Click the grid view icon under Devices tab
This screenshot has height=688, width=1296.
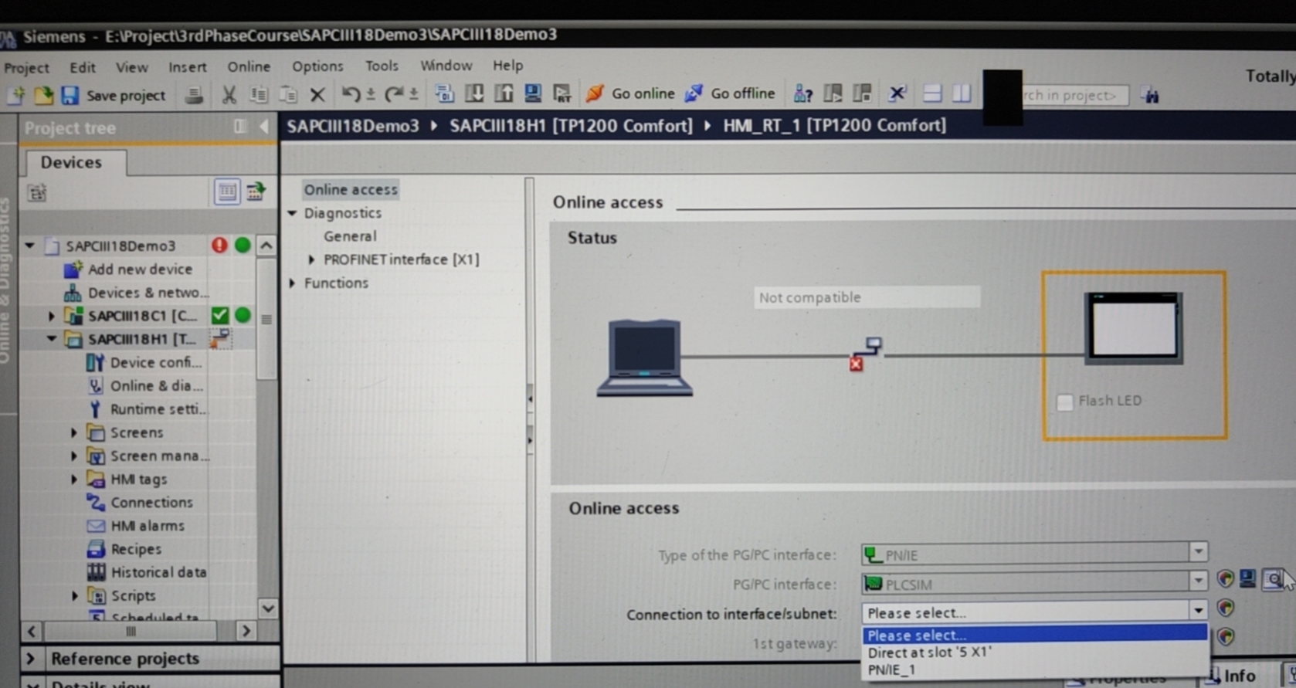click(x=226, y=191)
